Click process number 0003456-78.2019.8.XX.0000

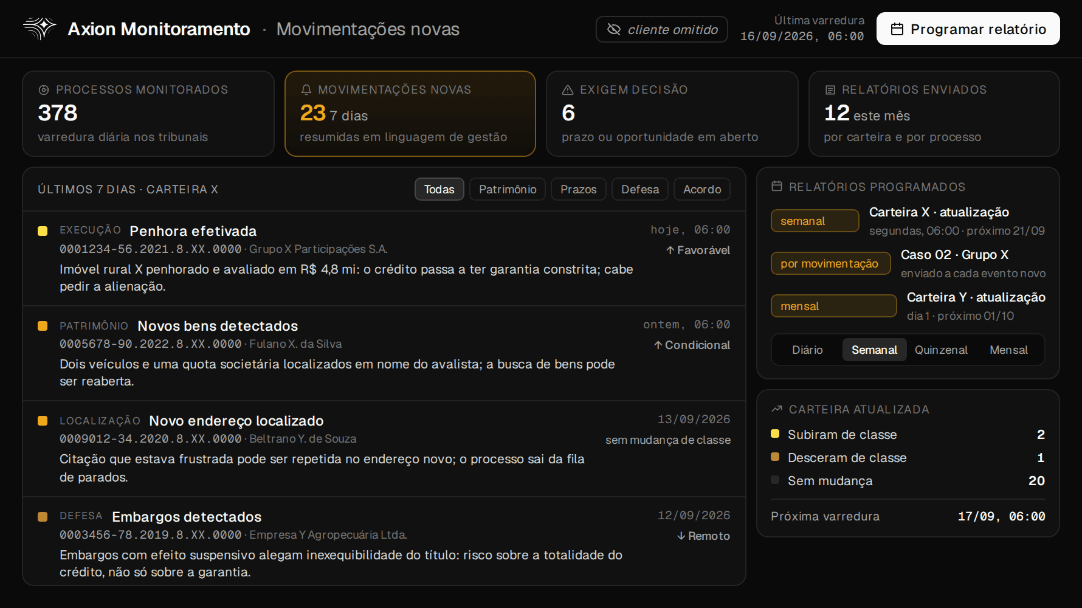pyautogui.click(x=151, y=535)
